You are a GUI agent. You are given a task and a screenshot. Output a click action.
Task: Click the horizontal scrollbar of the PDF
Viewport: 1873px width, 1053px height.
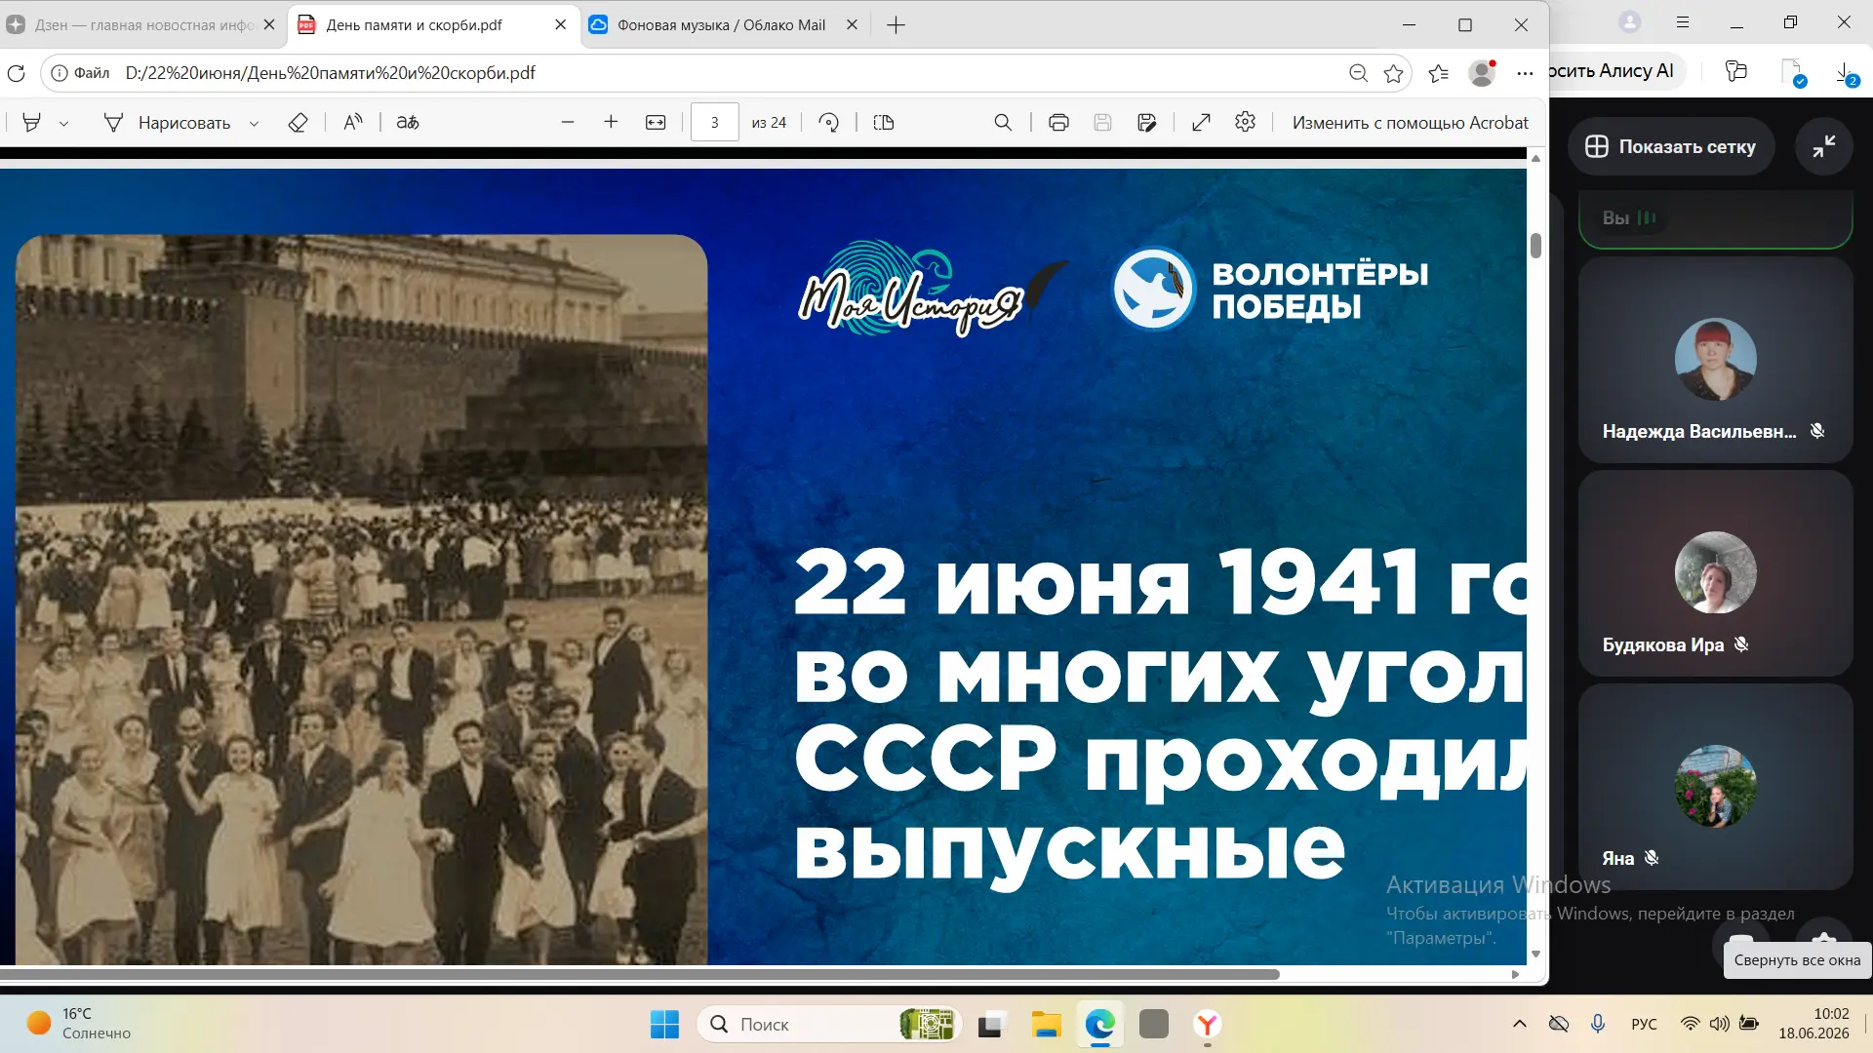[640, 974]
